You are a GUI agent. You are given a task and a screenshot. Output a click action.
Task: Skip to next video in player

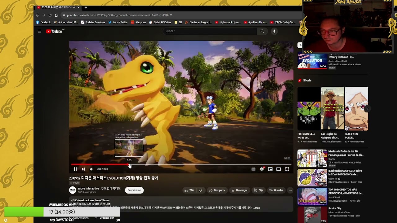[83, 169]
